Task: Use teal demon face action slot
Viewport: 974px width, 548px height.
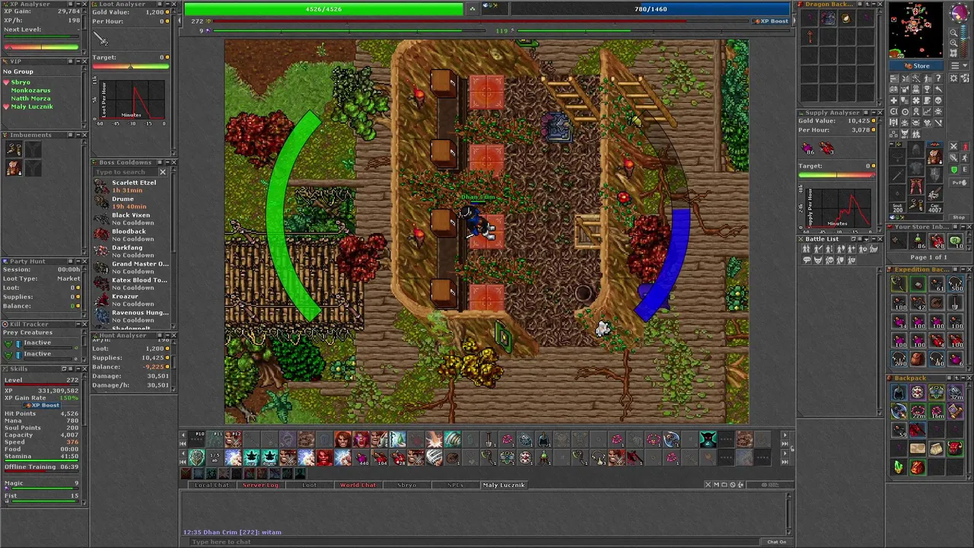Action: pos(708,439)
